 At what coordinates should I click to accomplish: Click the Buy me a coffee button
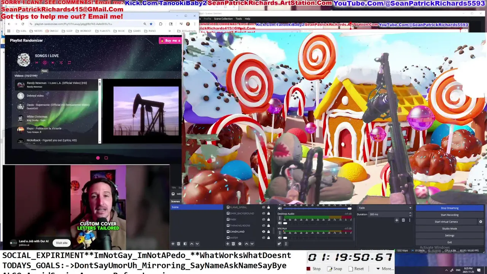coord(170,40)
